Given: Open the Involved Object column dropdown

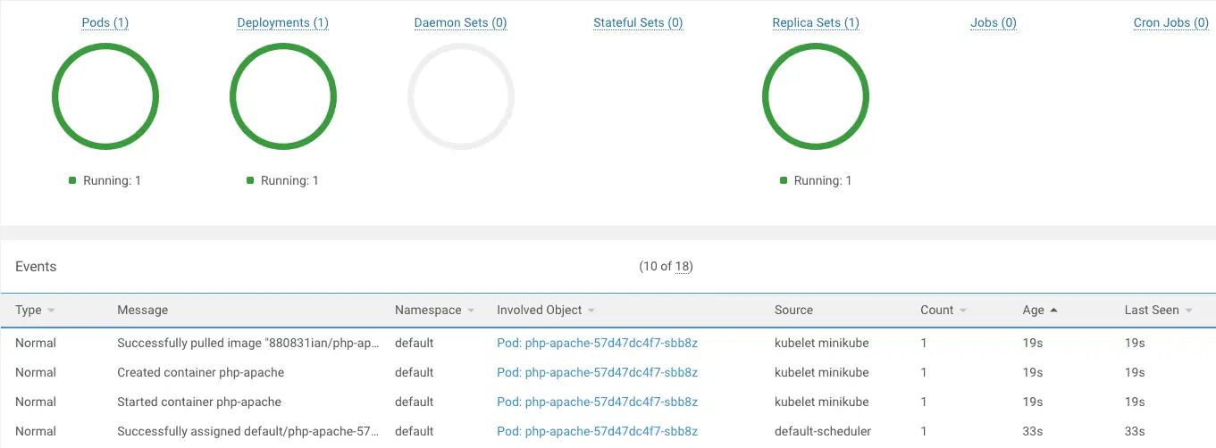Looking at the screenshot, I should (x=591, y=311).
